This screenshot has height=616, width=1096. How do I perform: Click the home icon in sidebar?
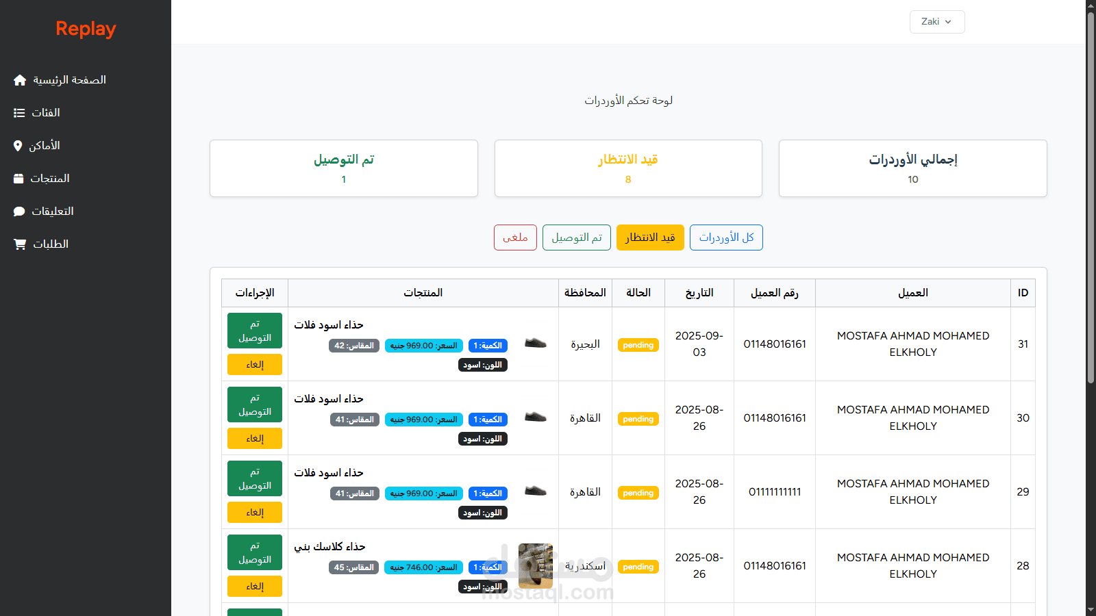20,80
